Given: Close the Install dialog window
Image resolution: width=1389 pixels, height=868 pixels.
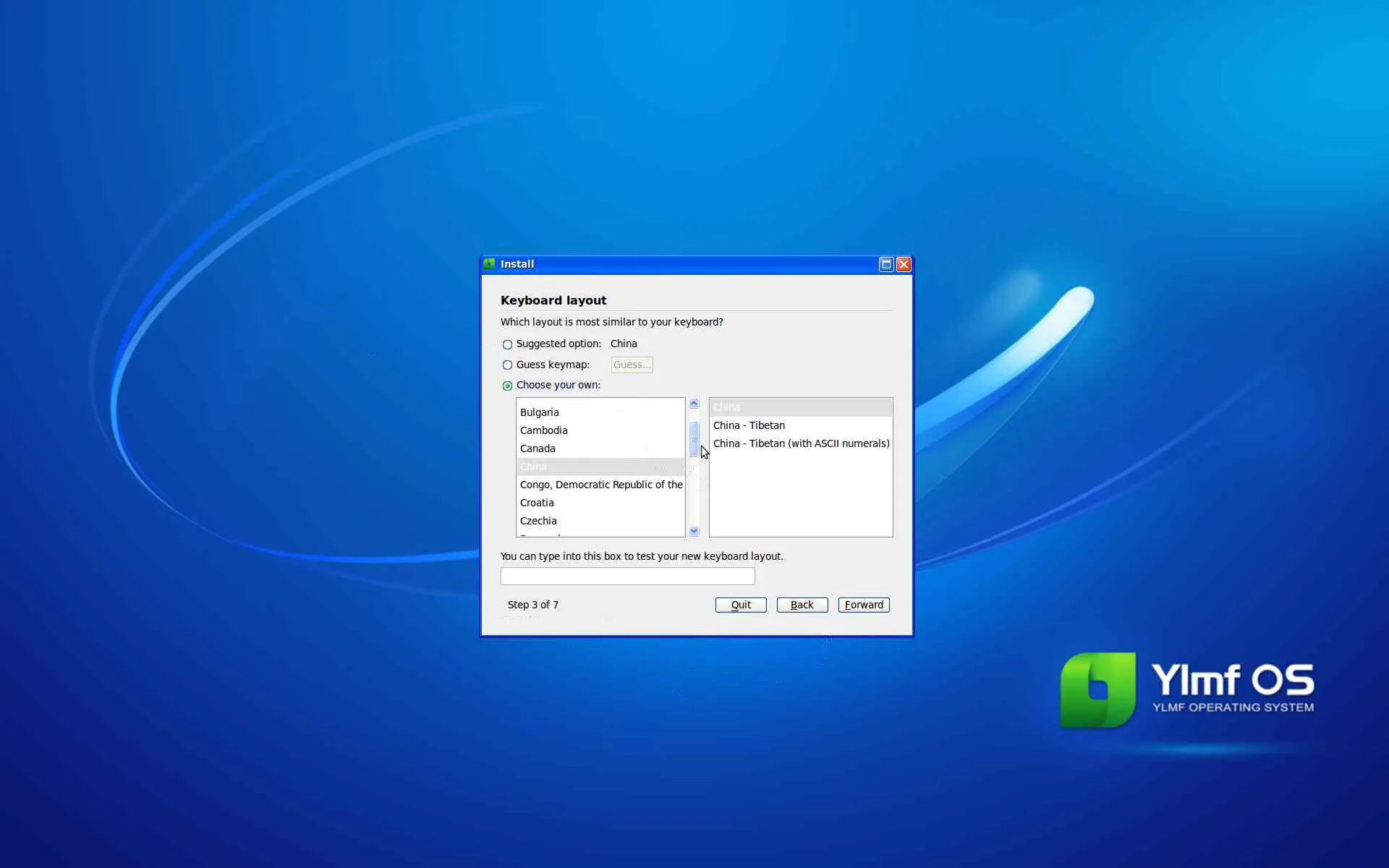Looking at the screenshot, I should [x=904, y=264].
